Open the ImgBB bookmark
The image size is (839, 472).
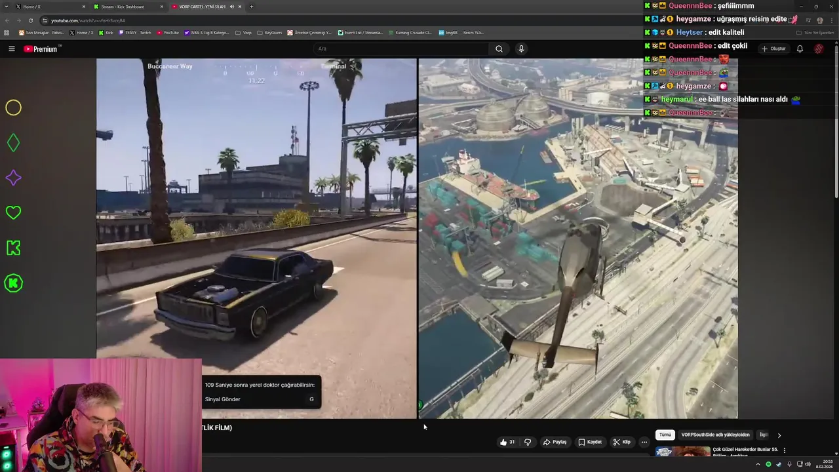(461, 32)
